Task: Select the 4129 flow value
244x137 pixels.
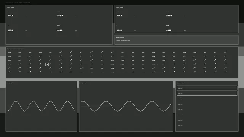Action: click(169, 30)
